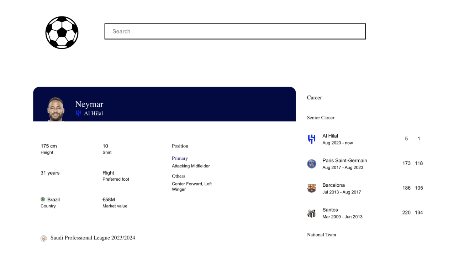The height and width of the screenshot is (258, 454).
Task: Click PSG goals value 118
Action: 419,163
